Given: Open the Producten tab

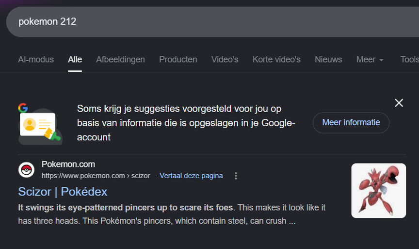Looking at the screenshot, I should coord(178,59).
